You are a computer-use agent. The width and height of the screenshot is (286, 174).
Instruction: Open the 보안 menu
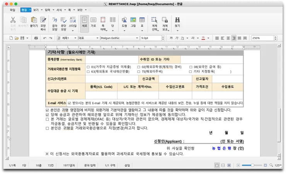(x=80, y=10)
